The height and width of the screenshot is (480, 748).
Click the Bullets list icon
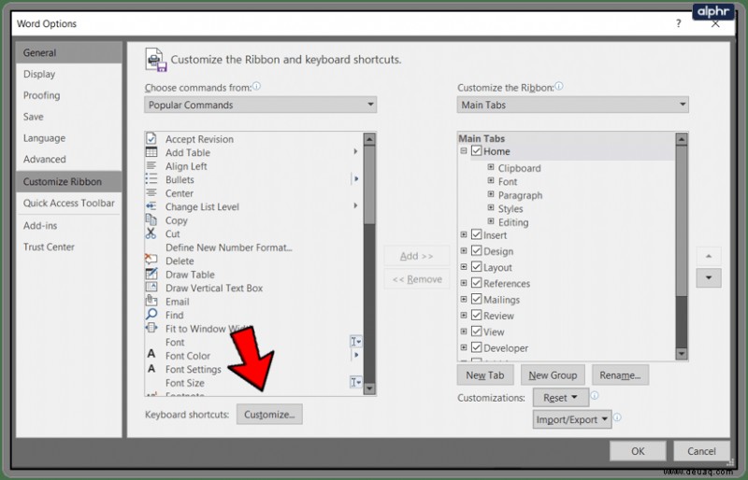coord(151,179)
